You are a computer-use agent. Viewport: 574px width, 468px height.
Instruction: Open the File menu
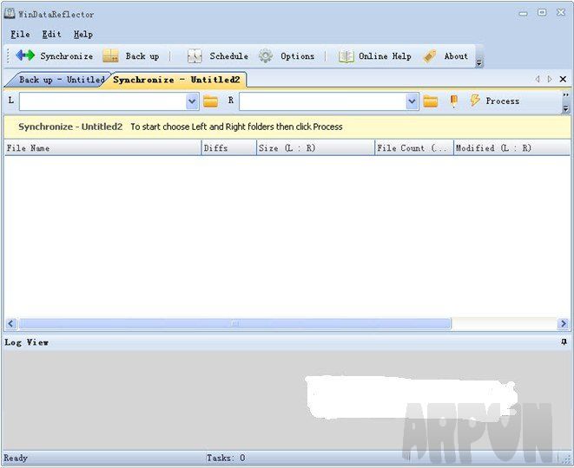[x=20, y=35]
